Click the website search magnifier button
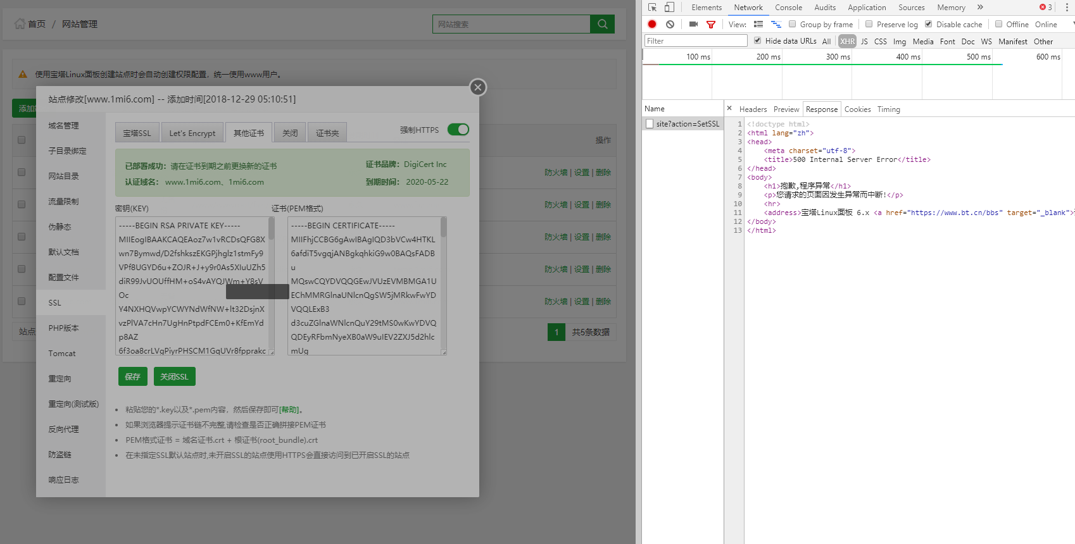 602,24
